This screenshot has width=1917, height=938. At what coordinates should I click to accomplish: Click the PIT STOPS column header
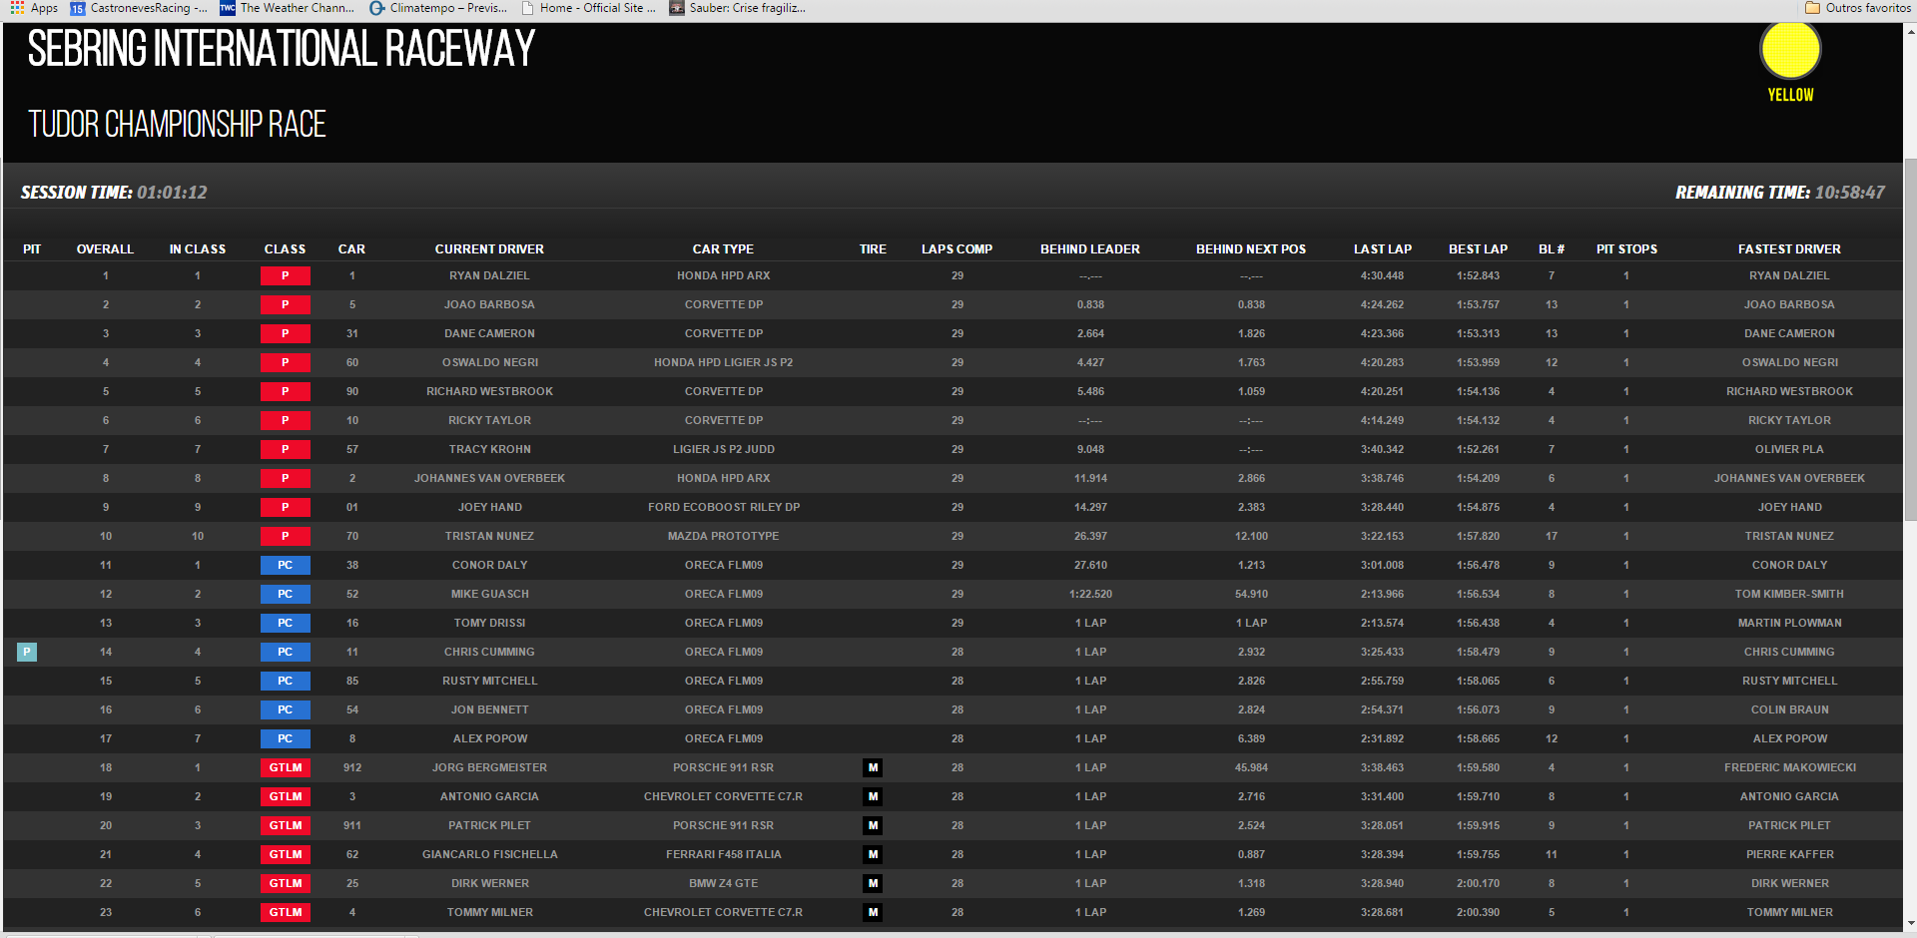(1625, 248)
